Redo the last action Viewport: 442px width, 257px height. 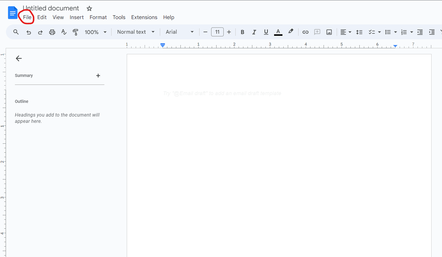[40, 32]
